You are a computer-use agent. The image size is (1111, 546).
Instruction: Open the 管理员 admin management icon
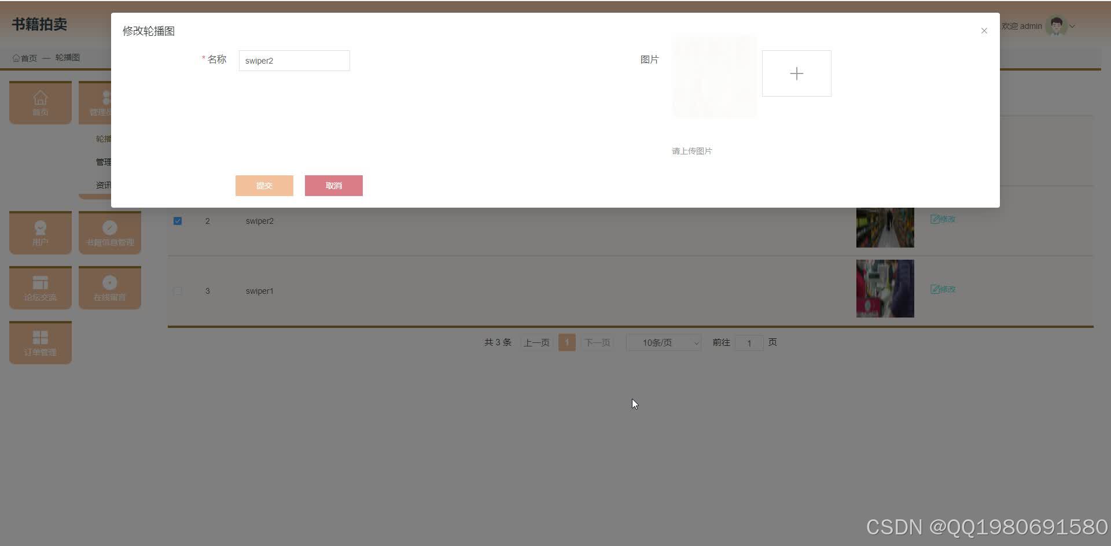[x=106, y=102]
